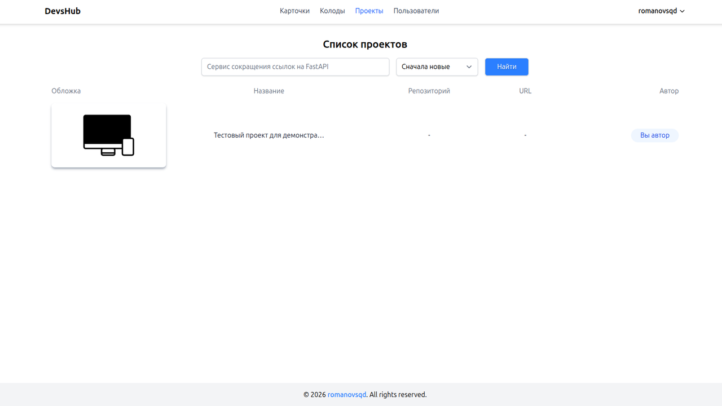Navigate to the Пользователи page
This screenshot has height=406, width=722.
click(x=416, y=11)
